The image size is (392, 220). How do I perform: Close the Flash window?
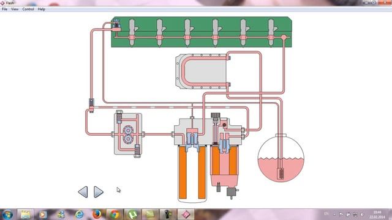coord(385,2)
